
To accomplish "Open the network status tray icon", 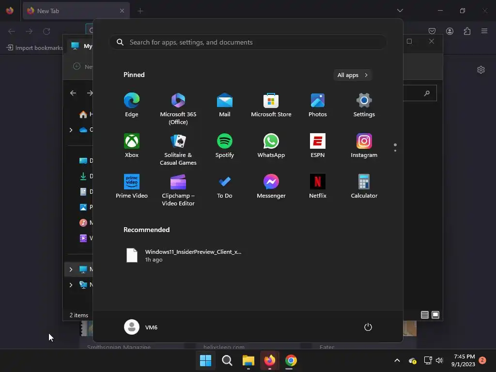I will click(x=428, y=360).
